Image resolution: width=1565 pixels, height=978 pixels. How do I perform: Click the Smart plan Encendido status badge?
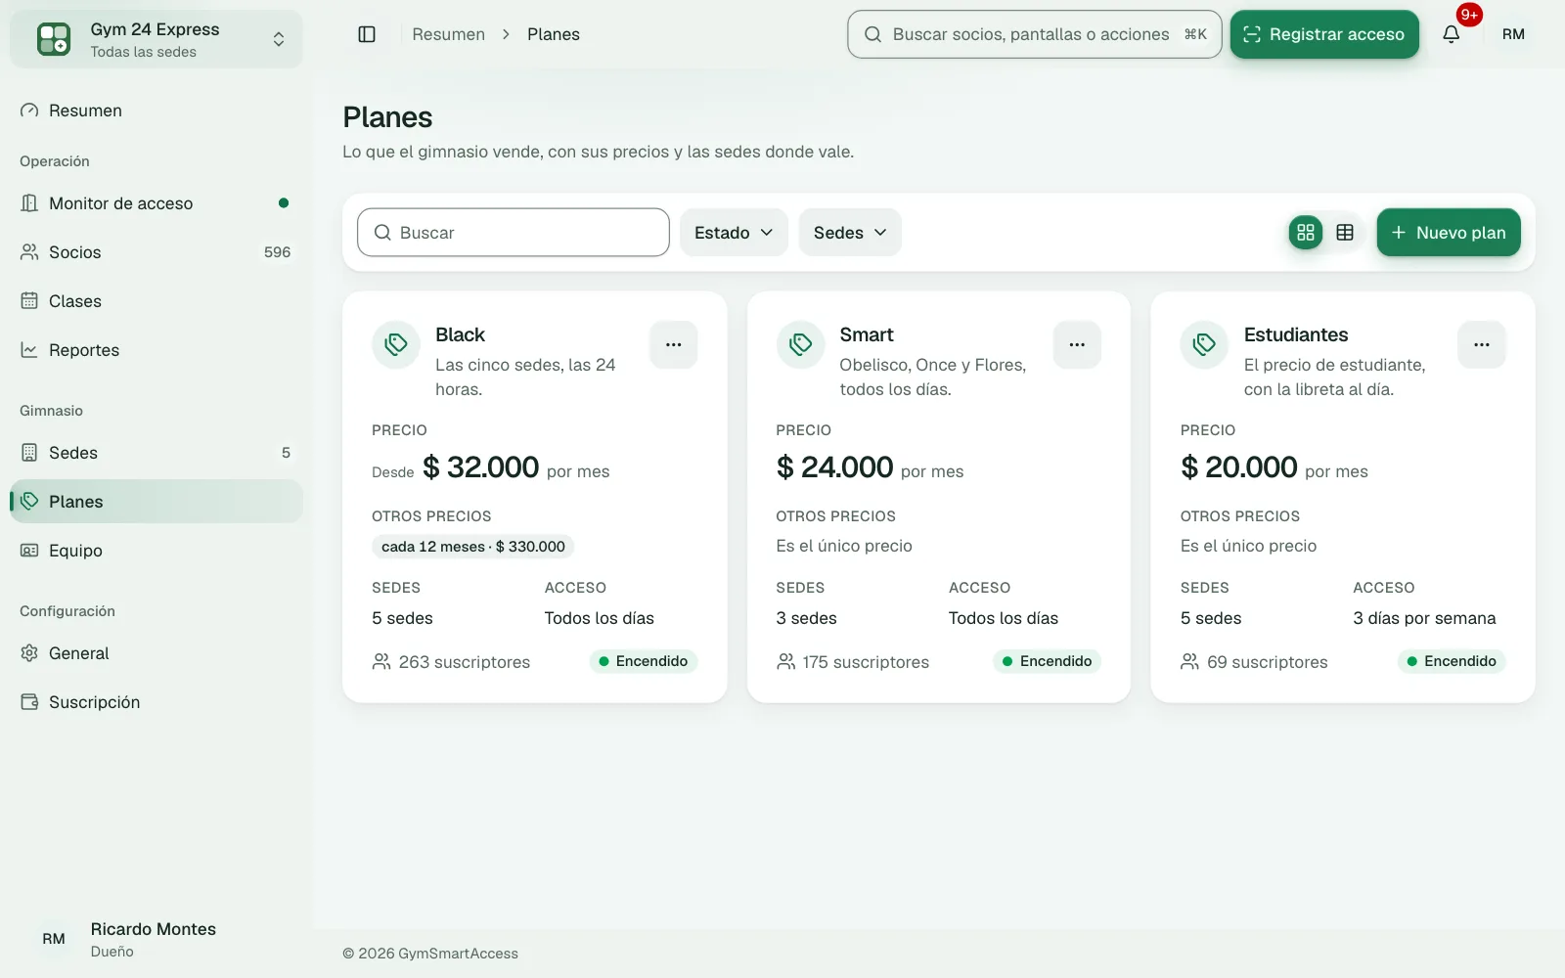1047,661
